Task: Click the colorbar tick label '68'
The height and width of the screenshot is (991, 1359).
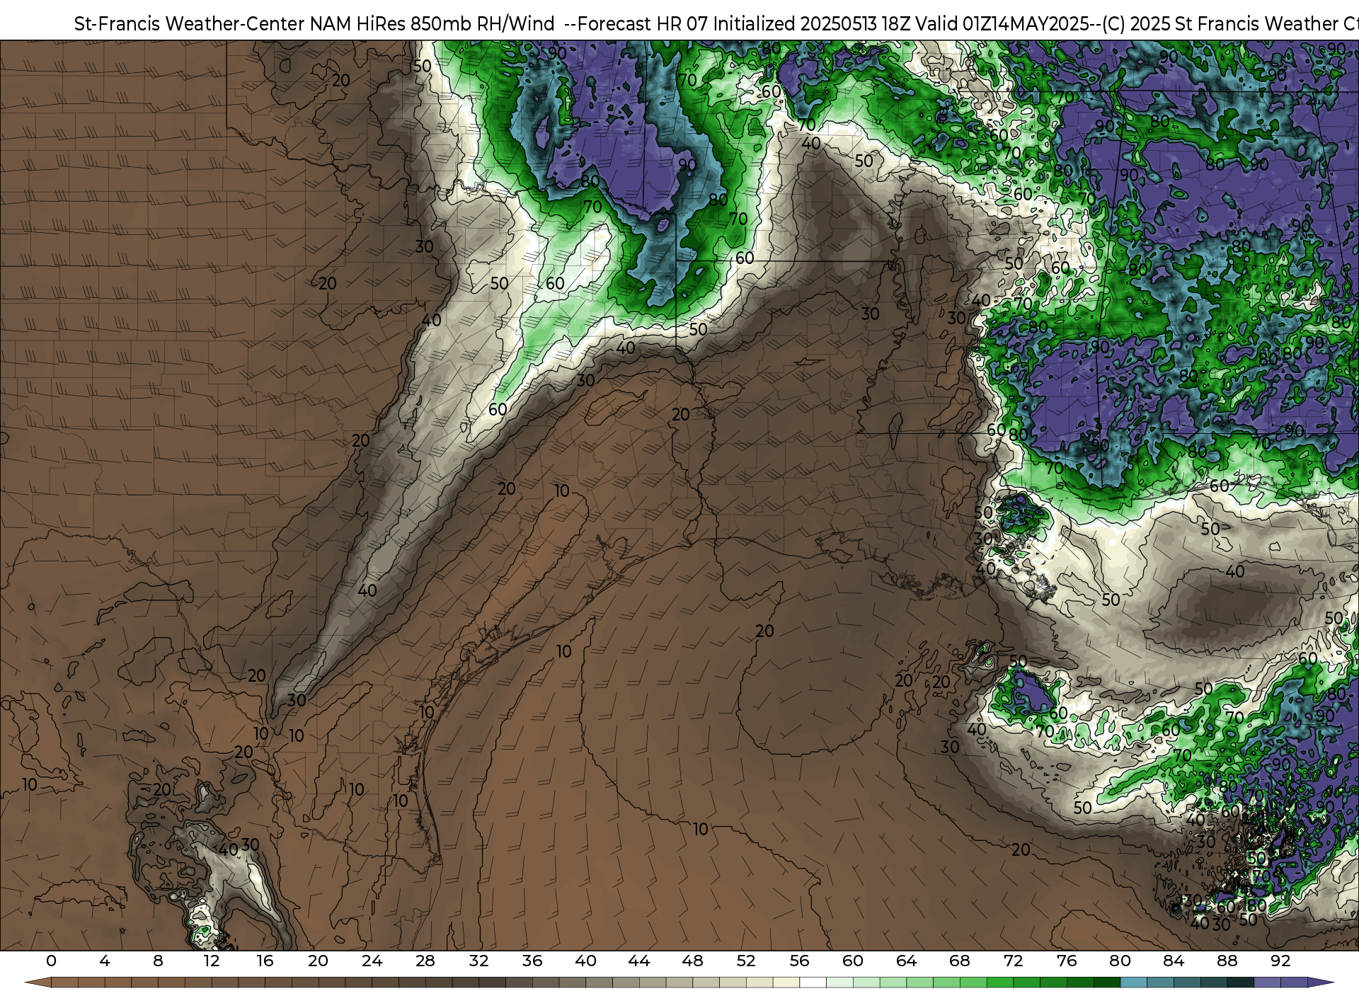Action: click(960, 961)
